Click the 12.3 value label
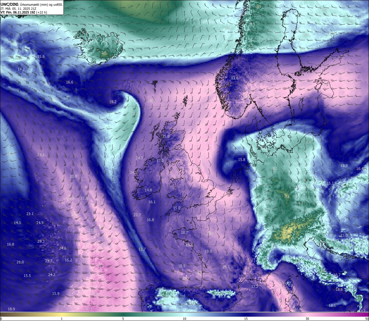Screen dimensions: 369x321 point(344,166)
